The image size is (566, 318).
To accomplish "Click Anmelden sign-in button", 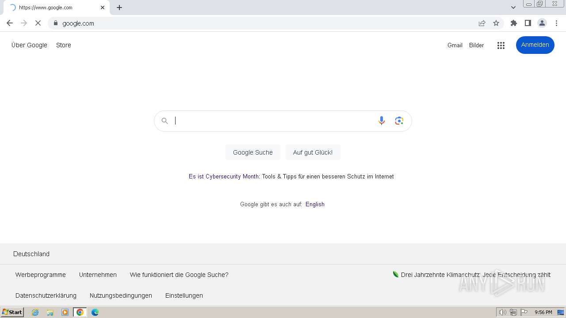I will [535, 45].
